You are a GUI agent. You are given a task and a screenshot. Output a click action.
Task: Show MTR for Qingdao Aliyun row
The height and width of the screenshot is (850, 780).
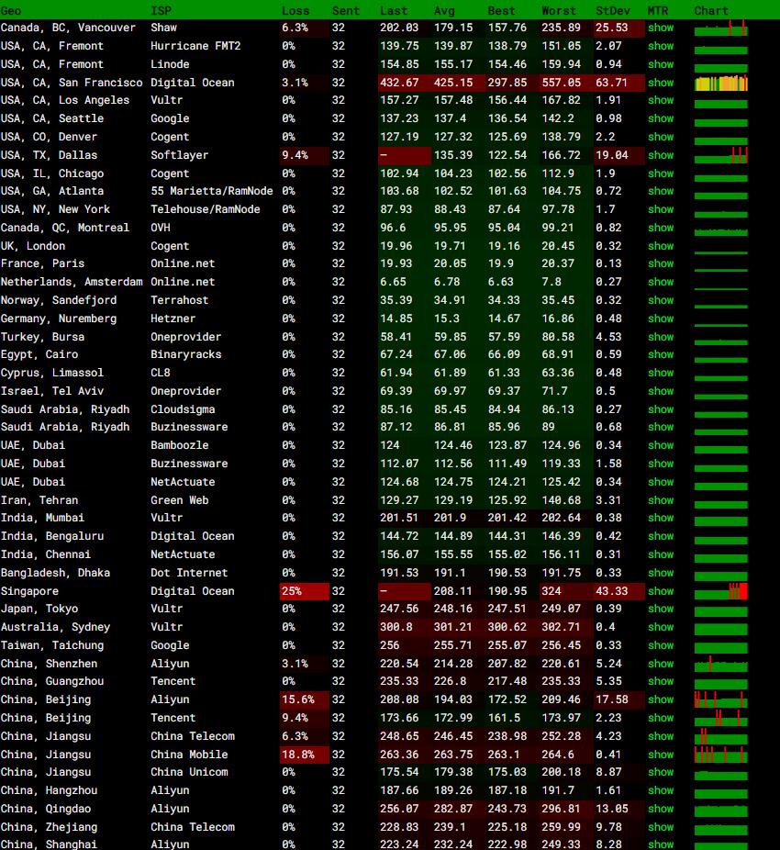coord(661,809)
